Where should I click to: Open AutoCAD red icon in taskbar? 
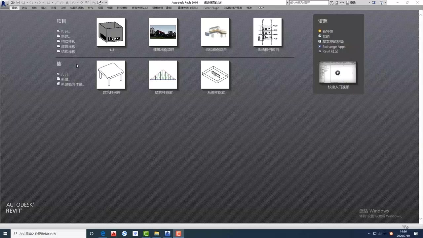click(113, 233)
